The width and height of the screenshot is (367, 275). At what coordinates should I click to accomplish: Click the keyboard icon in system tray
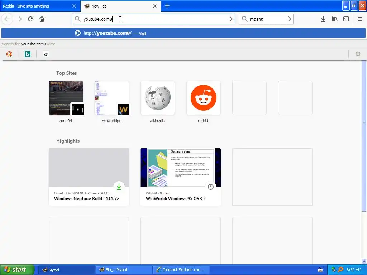[x=320, y=270]
